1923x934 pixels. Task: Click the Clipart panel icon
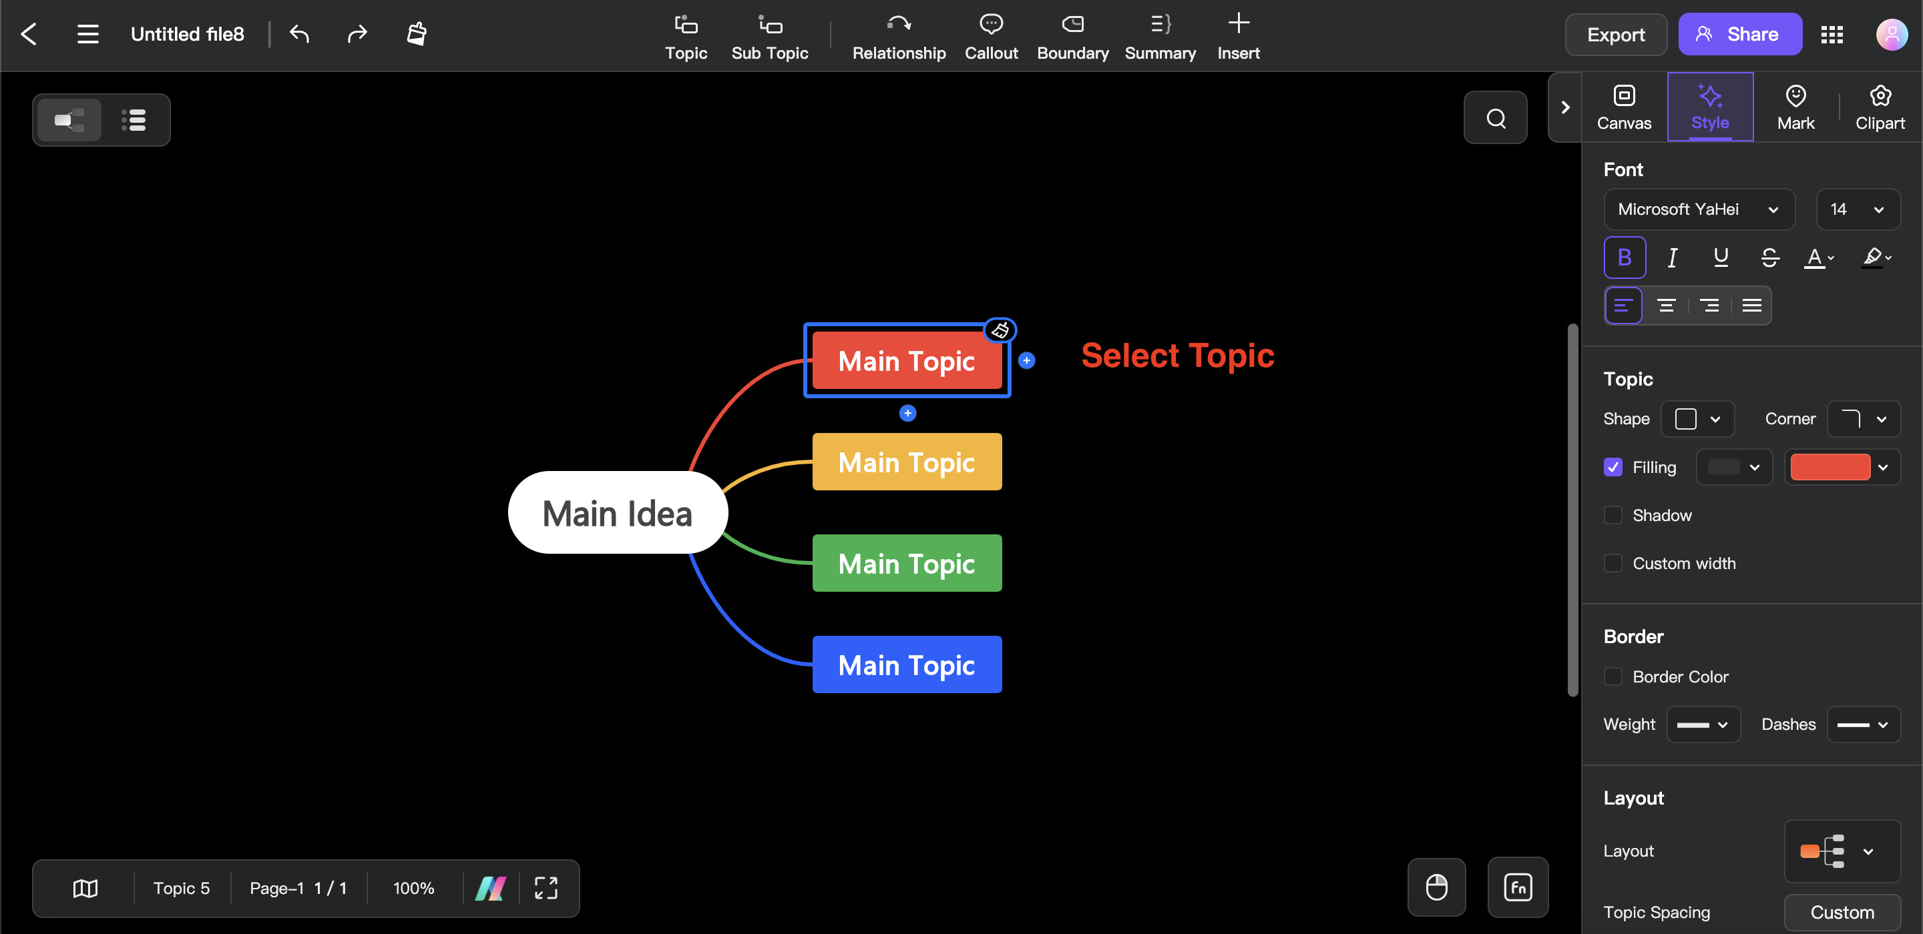coord(1880,108)
